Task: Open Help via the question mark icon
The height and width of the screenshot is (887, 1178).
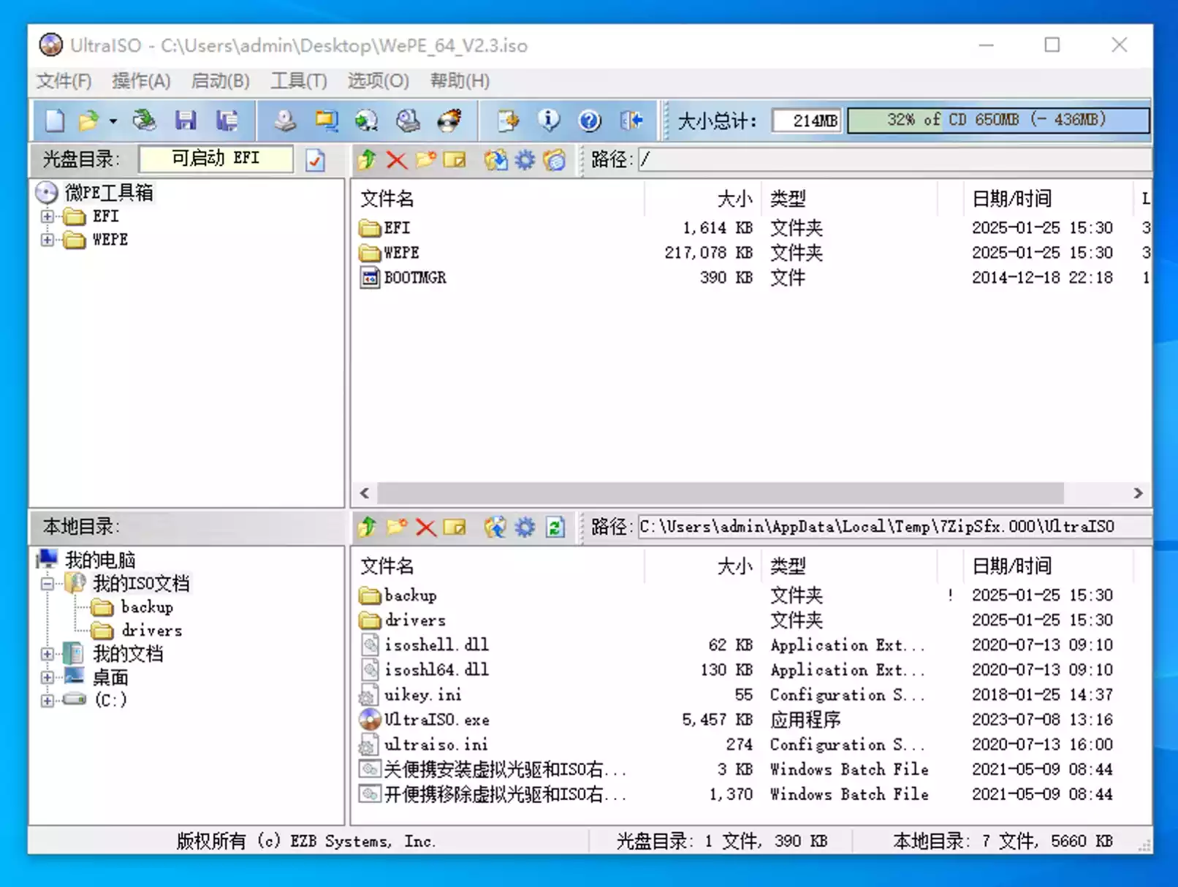Action: tap(589, 121)
